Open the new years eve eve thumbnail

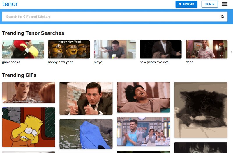point(161,49)
